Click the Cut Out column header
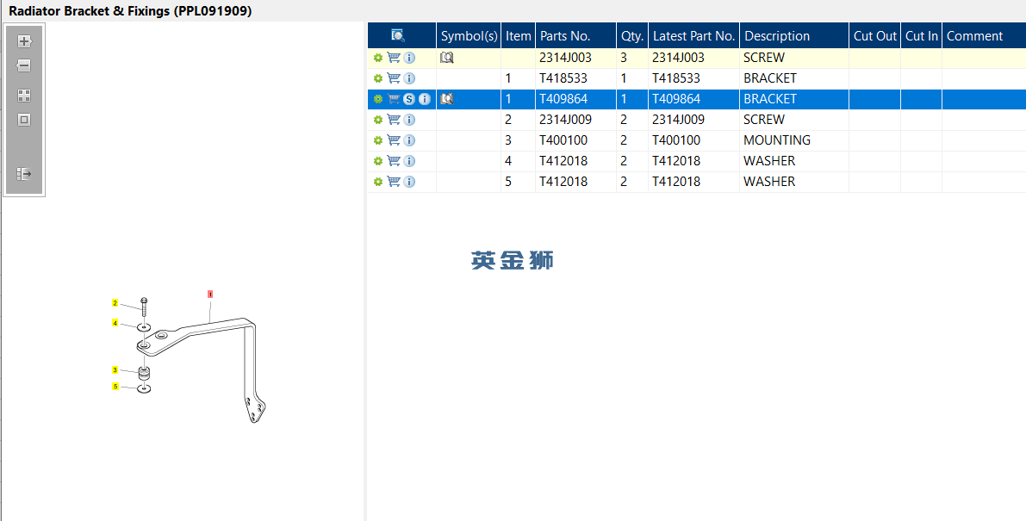The width and height of the screenshot is (1026, 521). pos(875,36)
